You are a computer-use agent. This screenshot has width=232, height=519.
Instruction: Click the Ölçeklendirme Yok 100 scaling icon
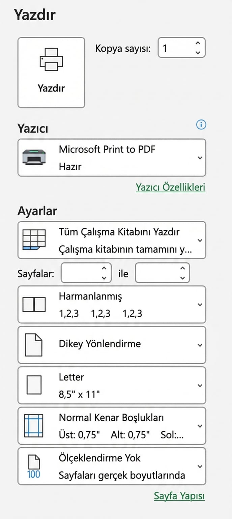pos(34,466)
